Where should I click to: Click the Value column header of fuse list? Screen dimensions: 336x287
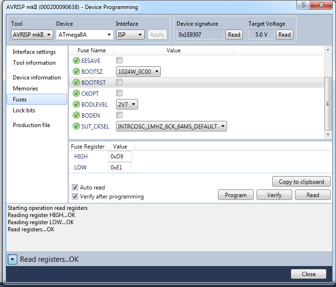[x=174, y=50]
